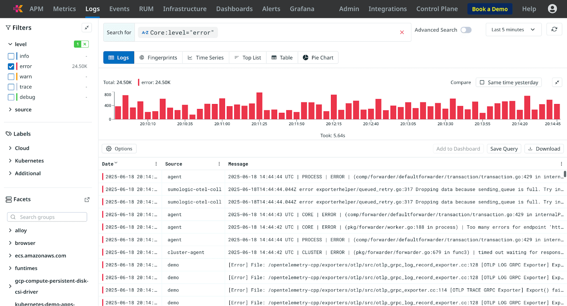Screen dimensions: 567x306
Task: Open Metrics in the top navigation
Action: [64, 9]
